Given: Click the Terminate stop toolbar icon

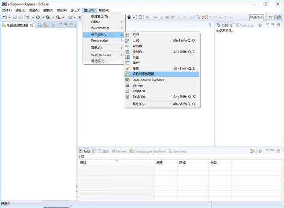Looking at the screenshot, I should pos(167,17).
